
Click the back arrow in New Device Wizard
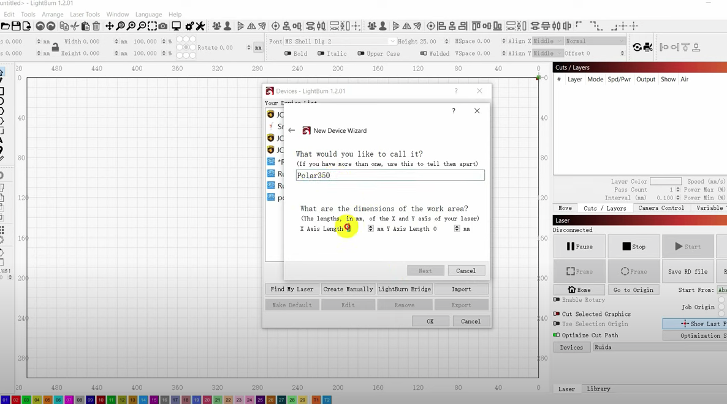click(x=291, y=130)
